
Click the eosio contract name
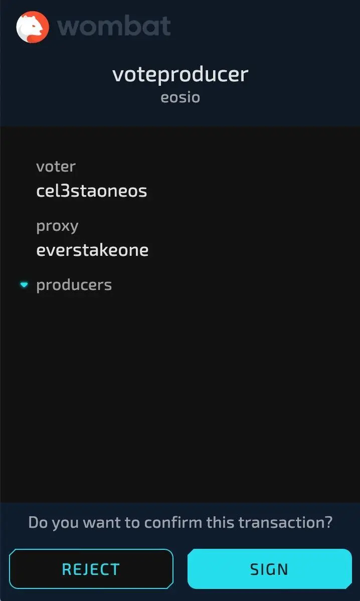180,97
